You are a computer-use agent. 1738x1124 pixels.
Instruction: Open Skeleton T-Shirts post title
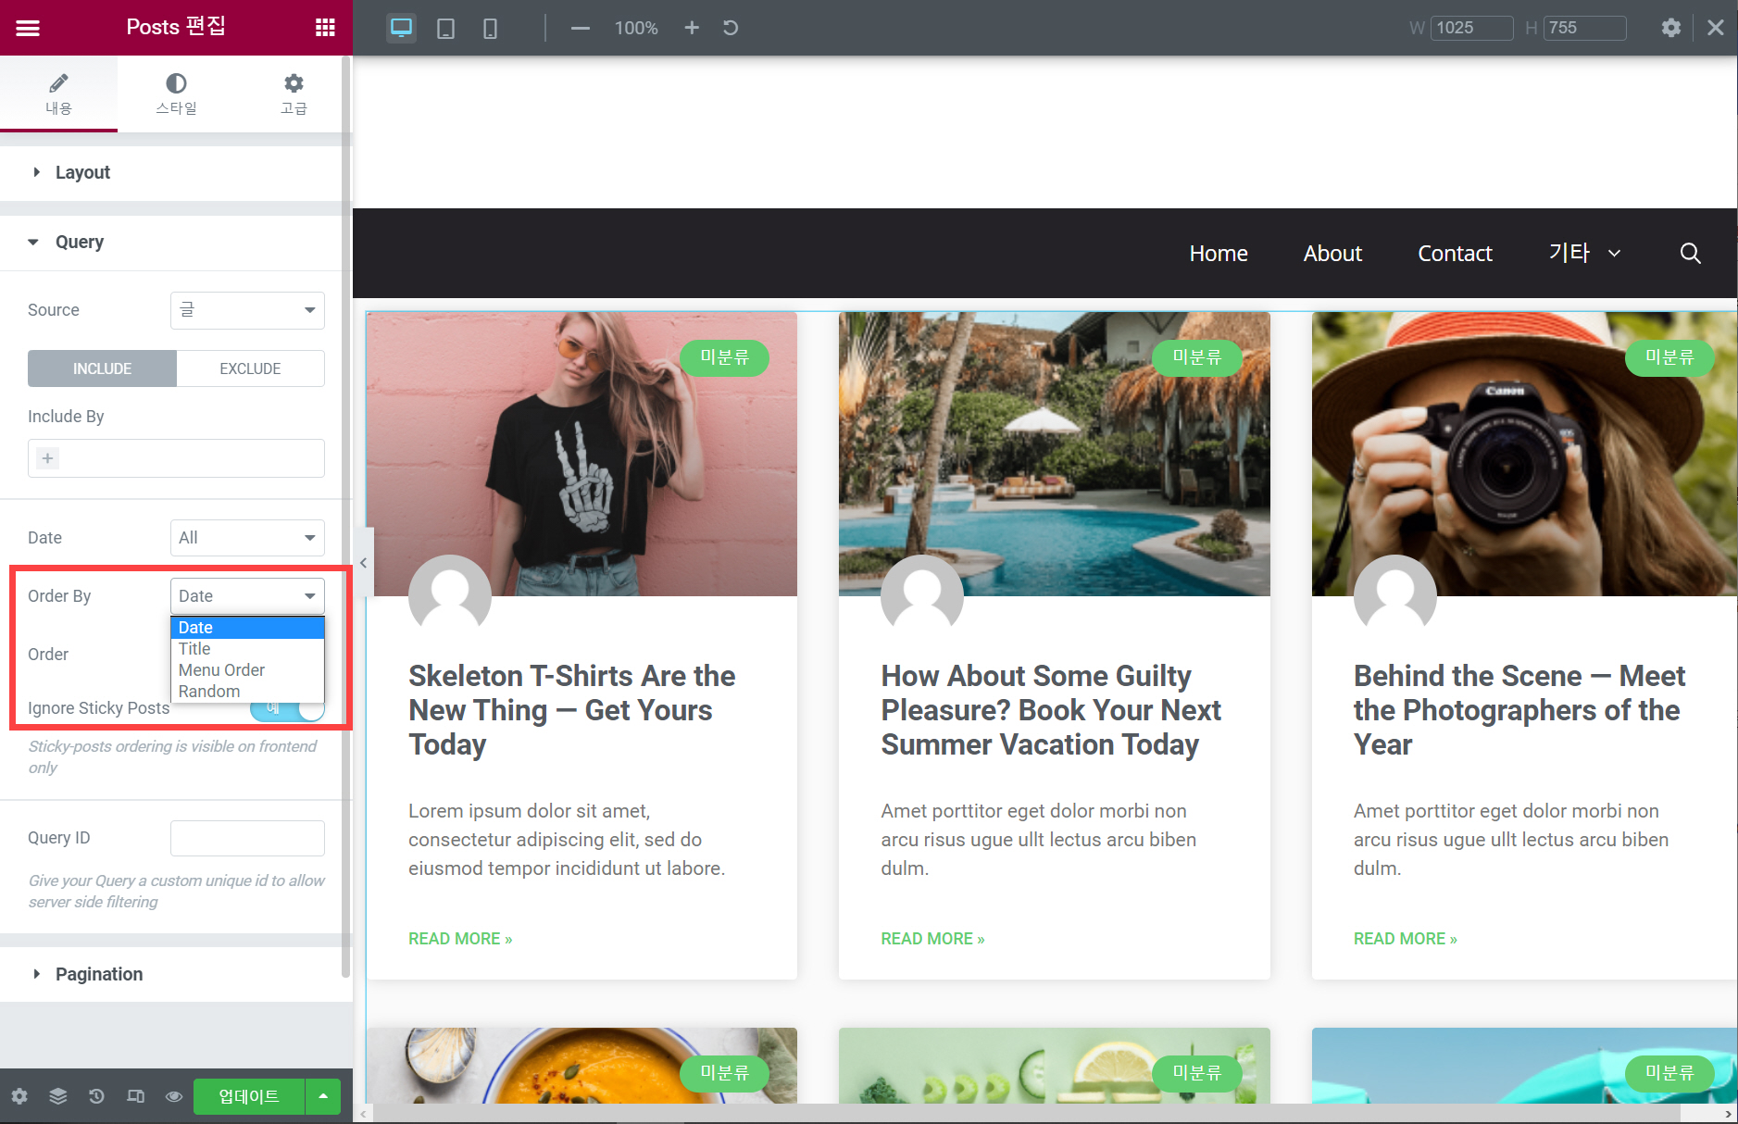coord(572,710)
